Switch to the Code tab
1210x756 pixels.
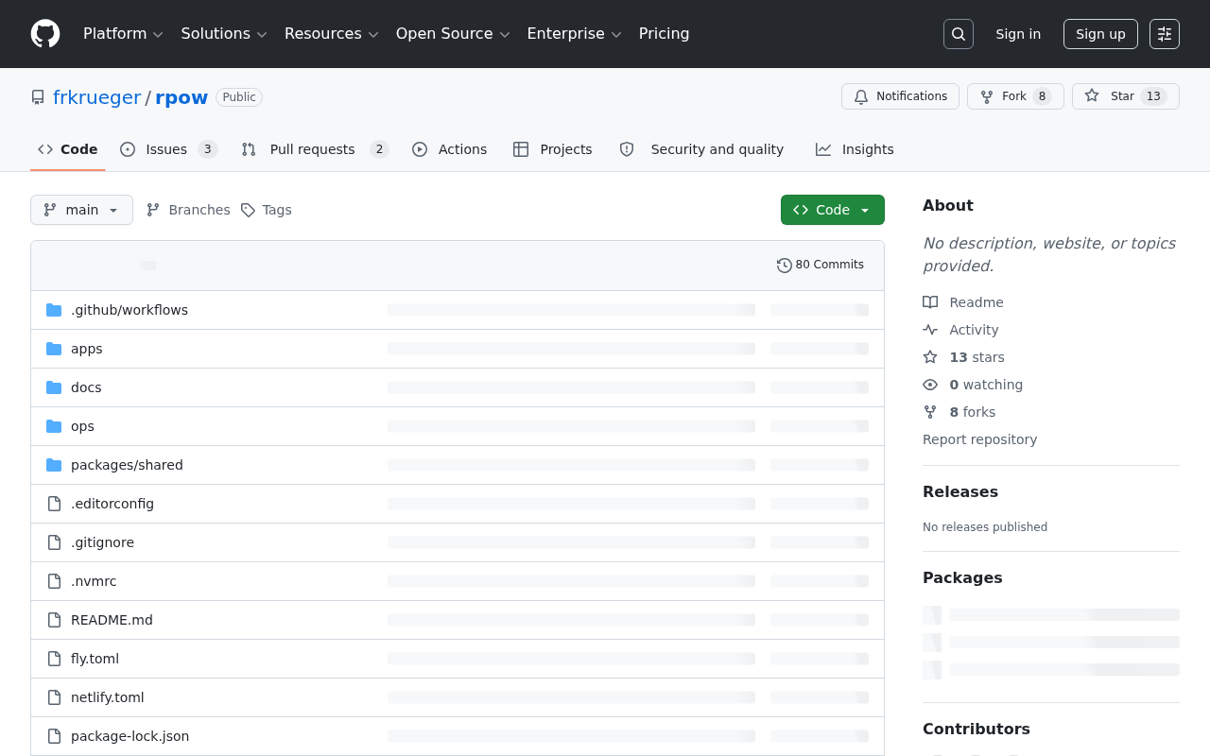pos(68,149)
